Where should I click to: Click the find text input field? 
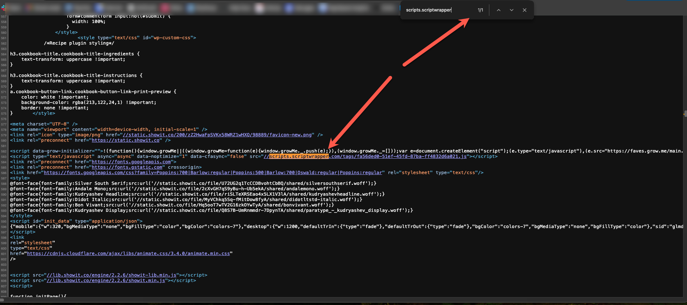click(437, 10)
